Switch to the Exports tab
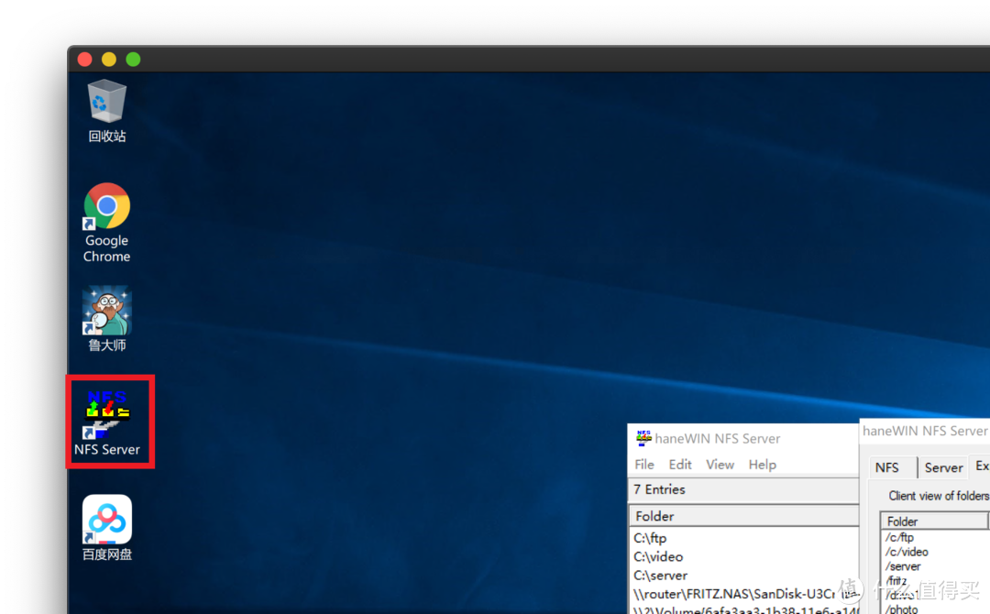Image resolution: width=990 pixels, height=614 pixels. click(982, 466)
